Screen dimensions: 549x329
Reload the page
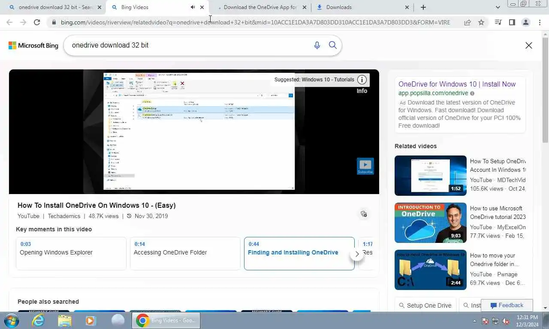coord(37,22)
